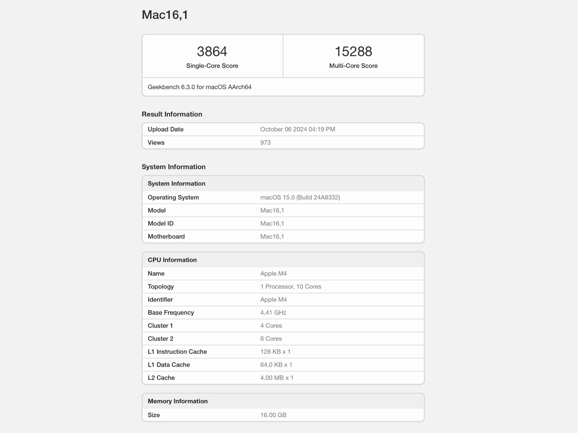578x433 pixels.
Task: Click the Cluster 2 row label
Action: click(160, 338)
